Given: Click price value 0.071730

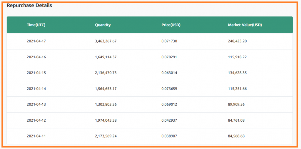Looking at the screenshot, I should [169, 41].
